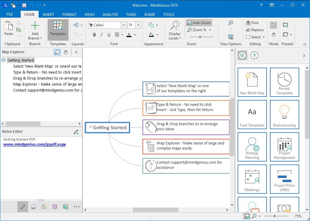Viewport: 310px width, 221px height.
Task: Click the purple book icon in bottom pane bar
Action: tap(55, 207)
